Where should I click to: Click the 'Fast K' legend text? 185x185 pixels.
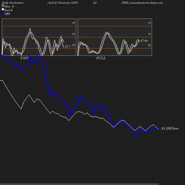pos(9,10)
